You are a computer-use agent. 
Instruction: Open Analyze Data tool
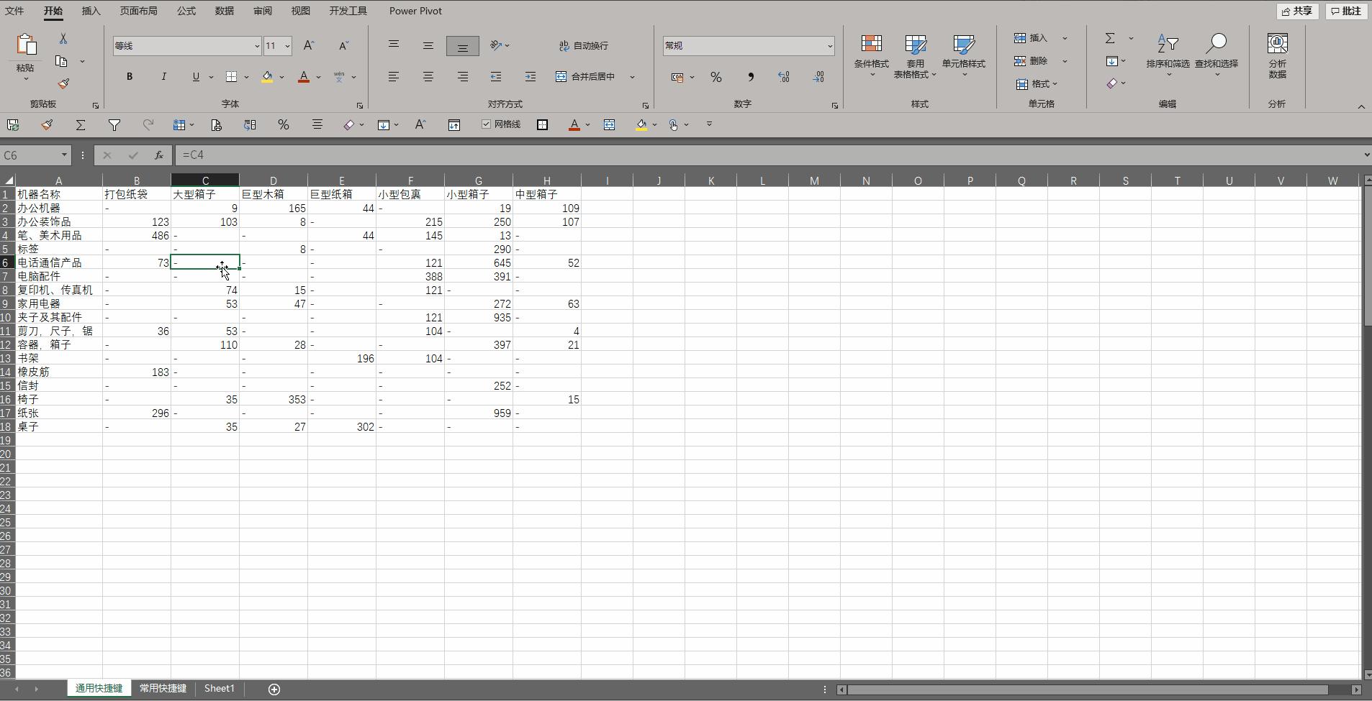tap(1278, 55)
